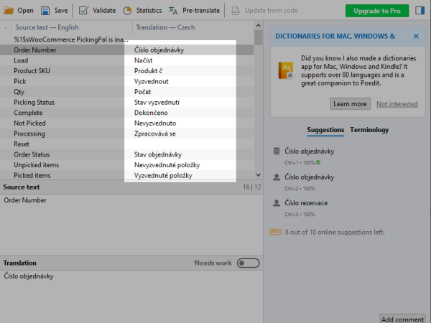Click the Update from code icon
This screenshot has height=323, width=431.
[x=236, y=11]
